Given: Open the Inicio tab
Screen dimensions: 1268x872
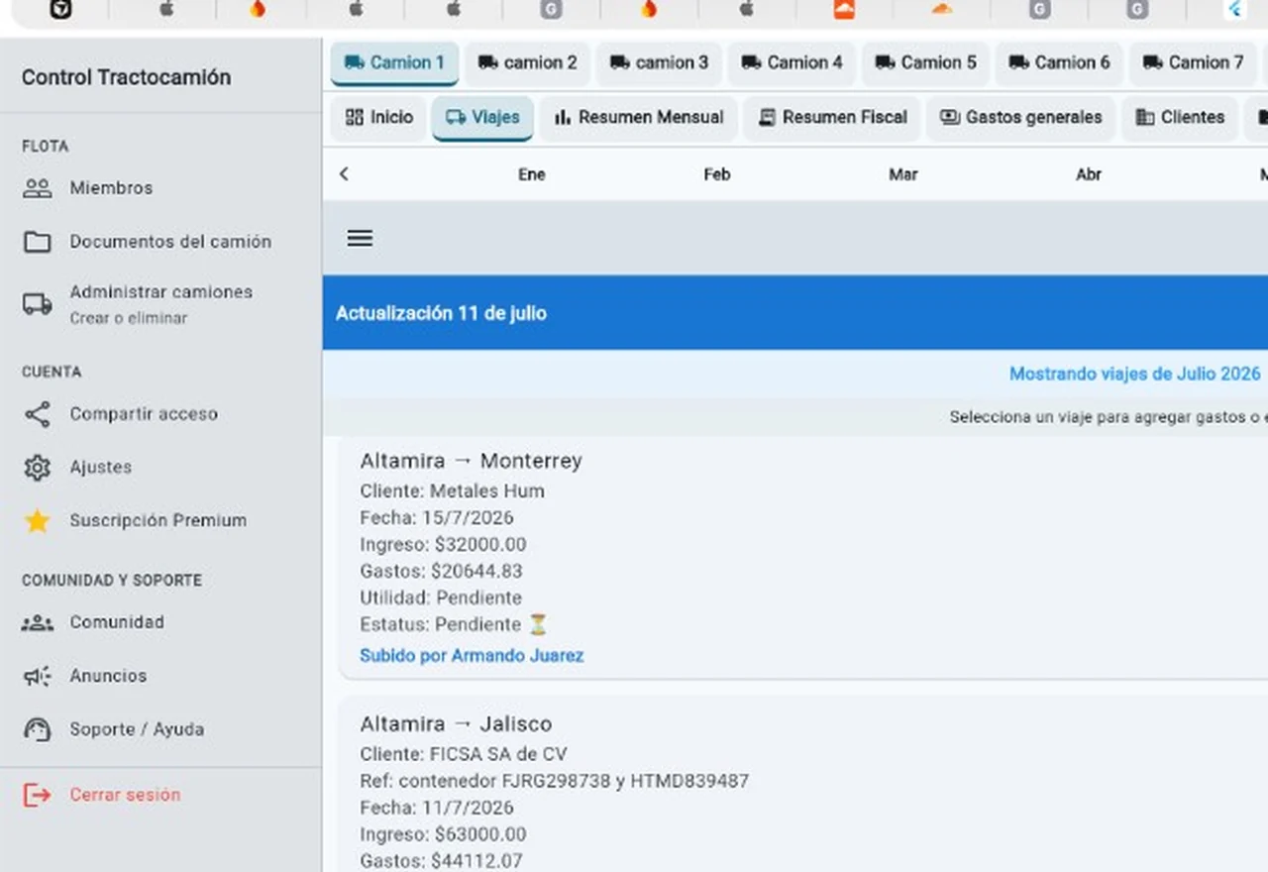Looking at the screenshot, I should pyautogui.click(x=378, y=118).
